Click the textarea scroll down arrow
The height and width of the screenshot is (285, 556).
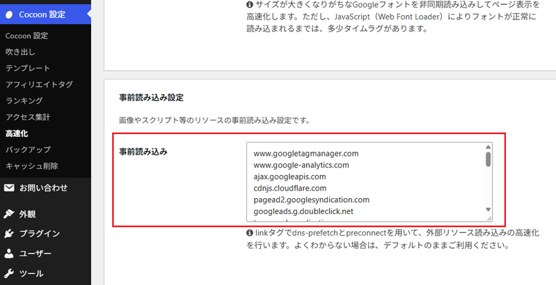tap(489, 210)
